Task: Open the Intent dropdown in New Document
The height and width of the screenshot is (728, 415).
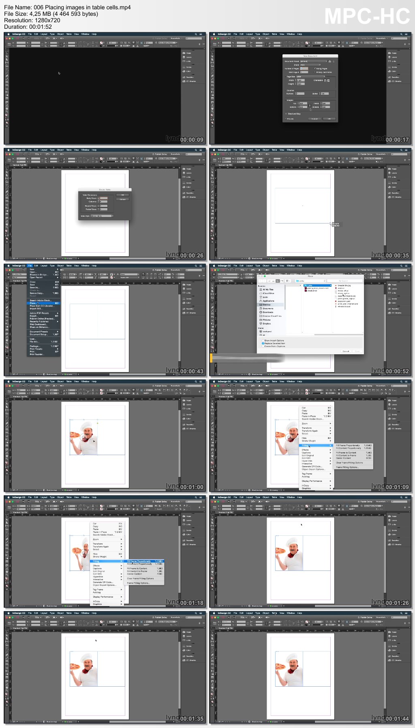Action: (x=310, y=65)
